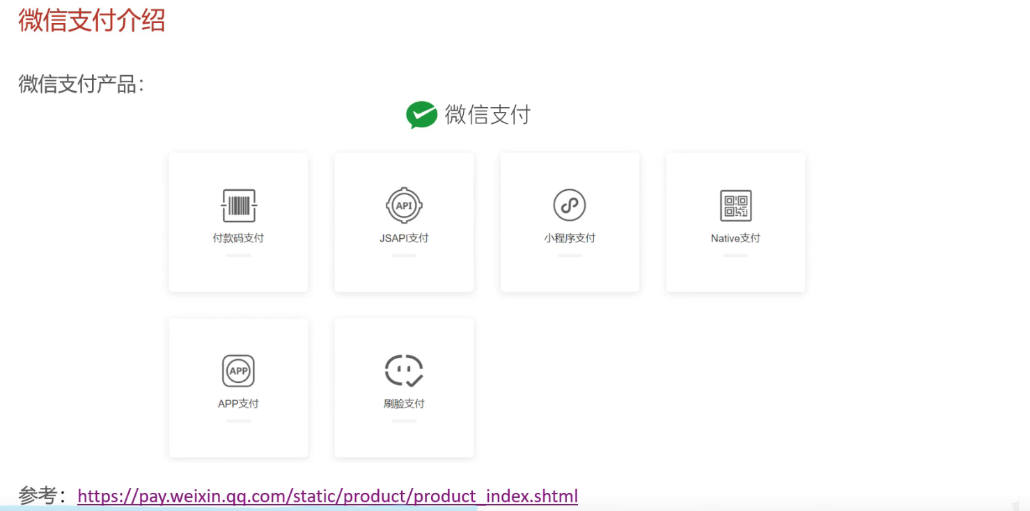Viewport: 1030px width, 511px height.
Task: Click the 微信支付 text beside the logo
Action: 487,115
